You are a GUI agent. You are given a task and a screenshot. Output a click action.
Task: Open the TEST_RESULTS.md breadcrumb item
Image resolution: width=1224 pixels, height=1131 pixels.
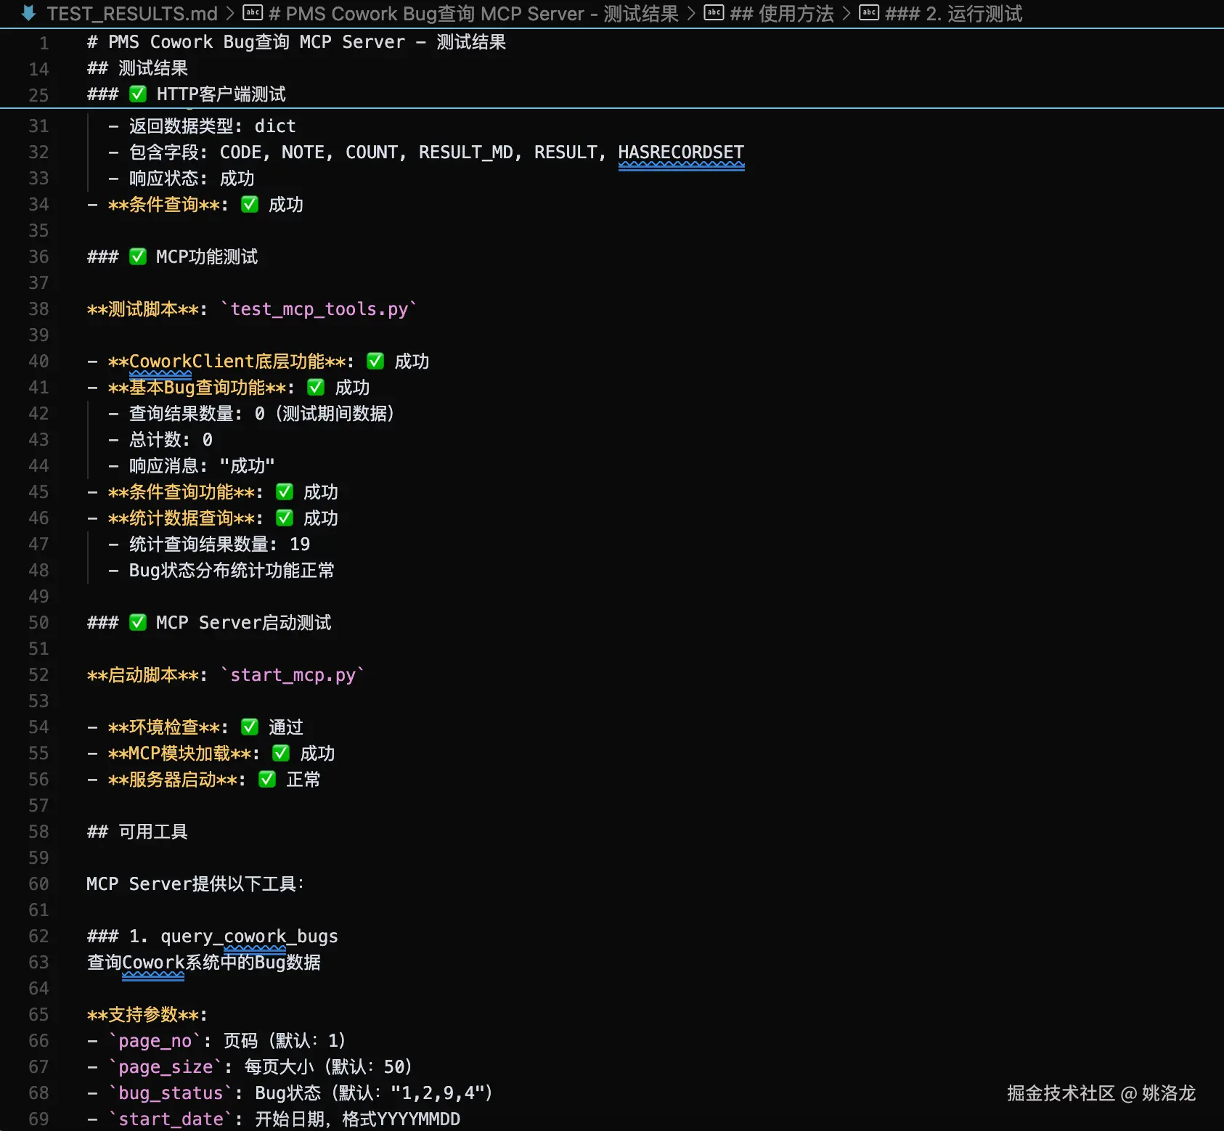point(132,14)
